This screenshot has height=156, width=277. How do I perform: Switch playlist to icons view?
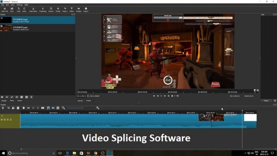[27, 97]
